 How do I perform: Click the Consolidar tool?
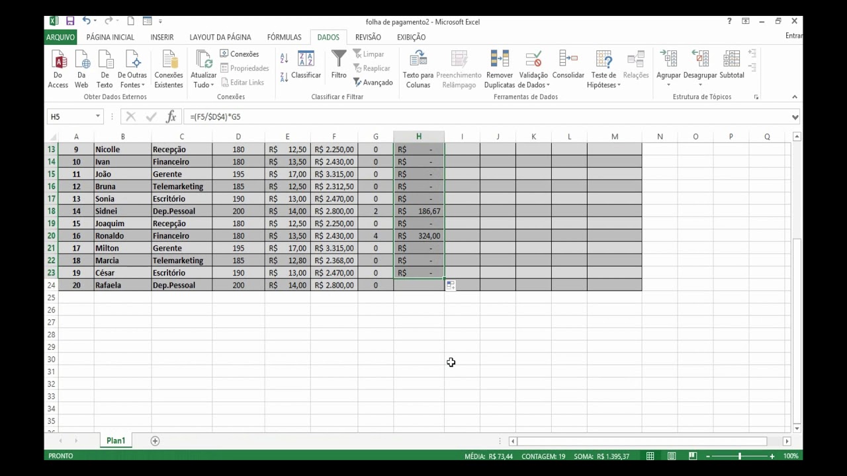568,65
